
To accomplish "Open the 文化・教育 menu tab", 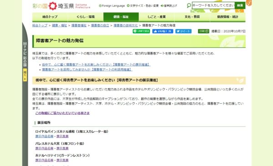I will (x=192, y=17).
